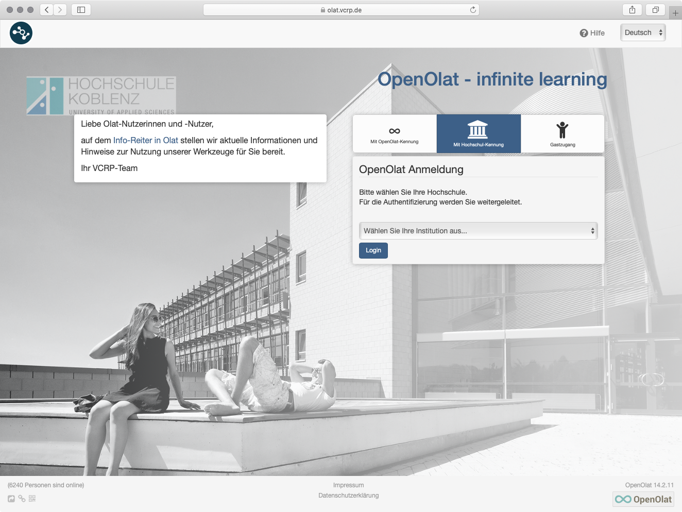
Task: Show all tabs with the tab overview icon
Action: pos(656,10)
